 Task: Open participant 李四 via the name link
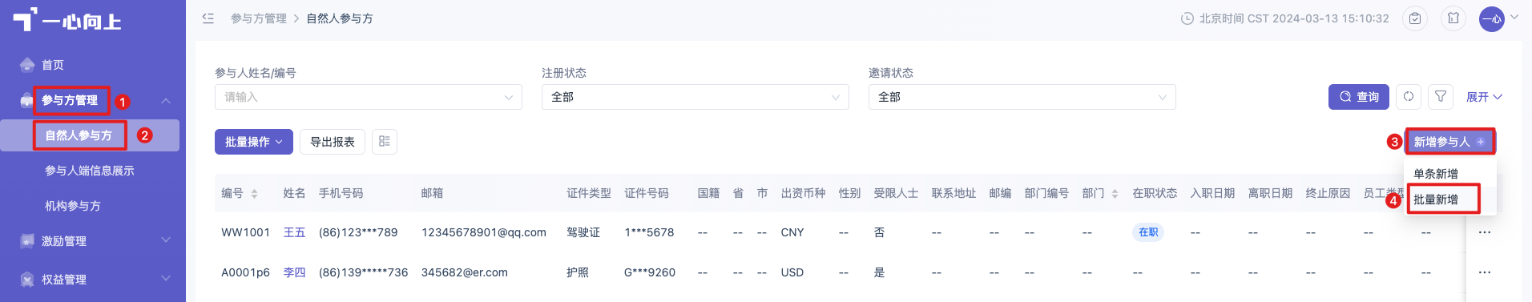[294, 272]
